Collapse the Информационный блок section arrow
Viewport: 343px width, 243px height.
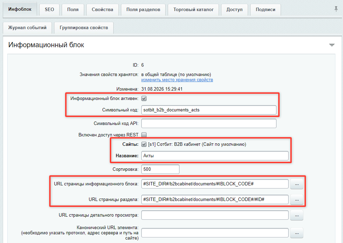(332, 45)
